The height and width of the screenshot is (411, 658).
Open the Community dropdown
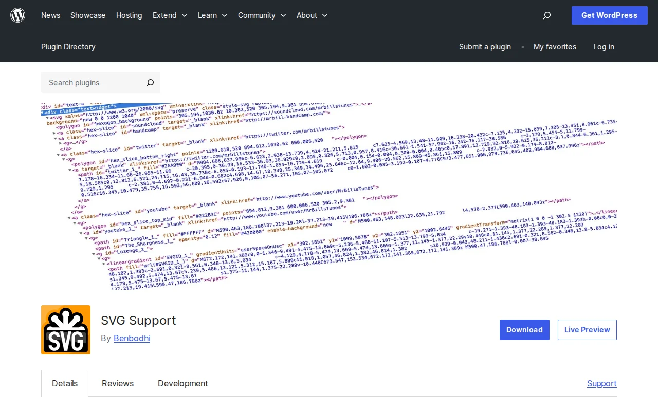coord(262,15)
